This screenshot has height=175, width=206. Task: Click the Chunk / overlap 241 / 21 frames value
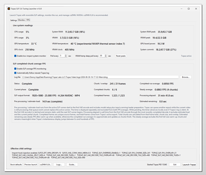click(118, 84)
